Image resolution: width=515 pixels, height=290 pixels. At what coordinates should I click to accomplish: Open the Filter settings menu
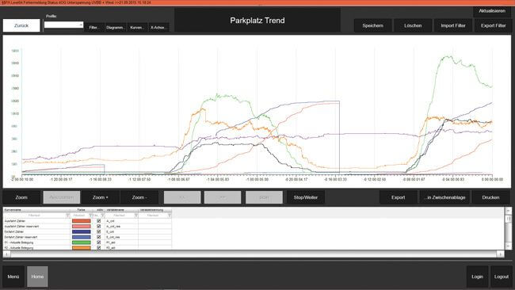[94, 28]
